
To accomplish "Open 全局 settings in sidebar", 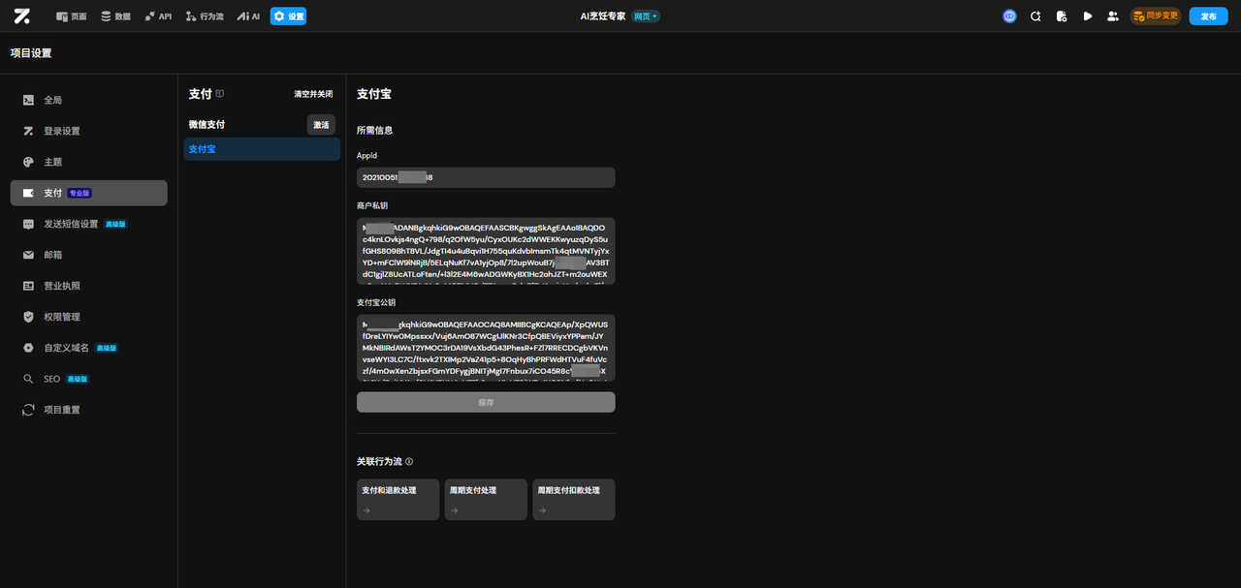I will pos(88,100).
